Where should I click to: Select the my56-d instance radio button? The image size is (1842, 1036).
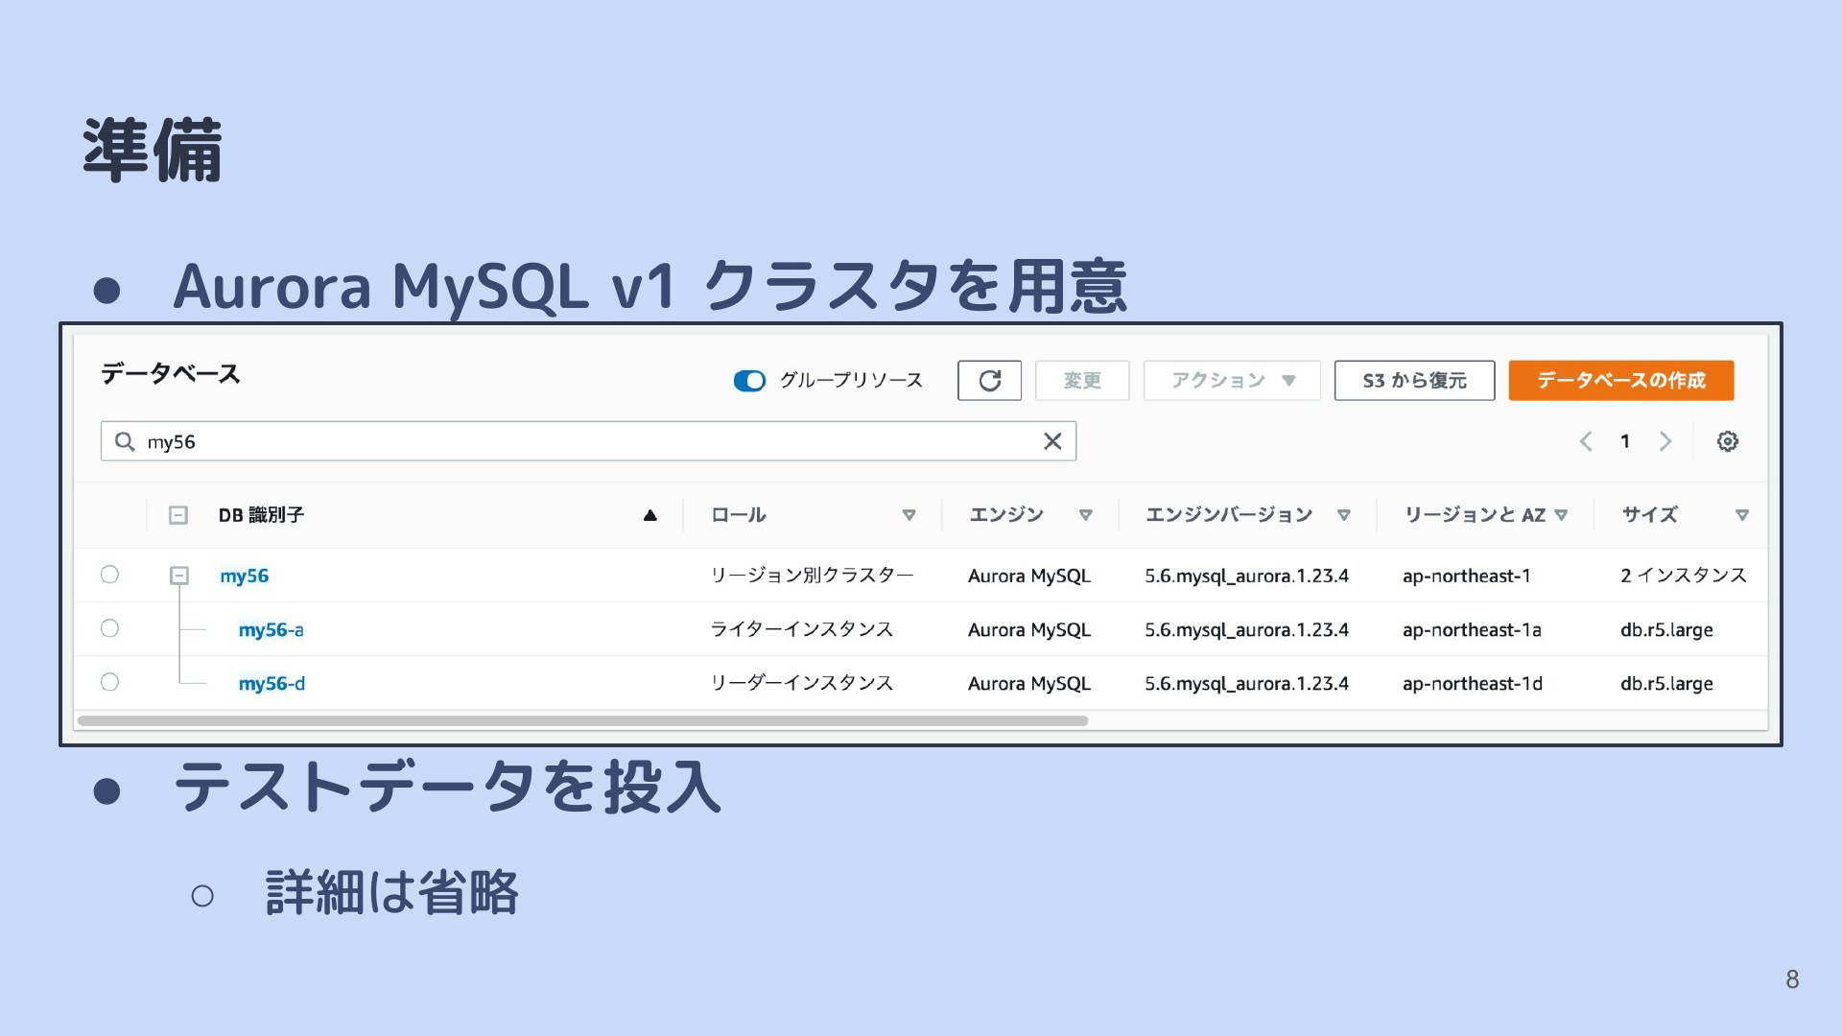click(x=110, y=682)
